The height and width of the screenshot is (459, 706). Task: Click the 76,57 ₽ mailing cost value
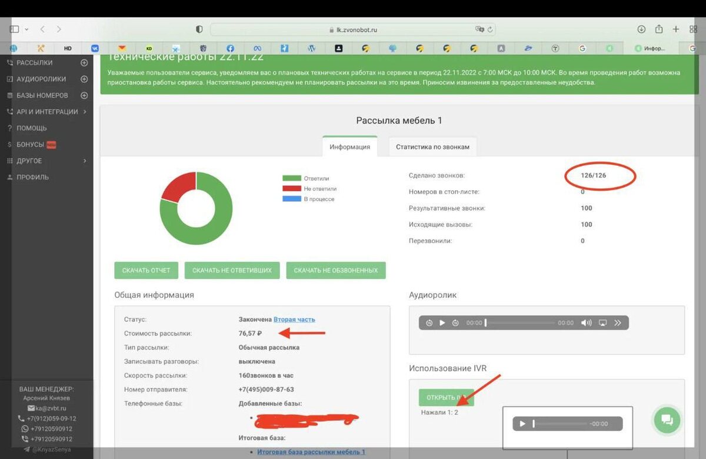click(x=250, y=334)
